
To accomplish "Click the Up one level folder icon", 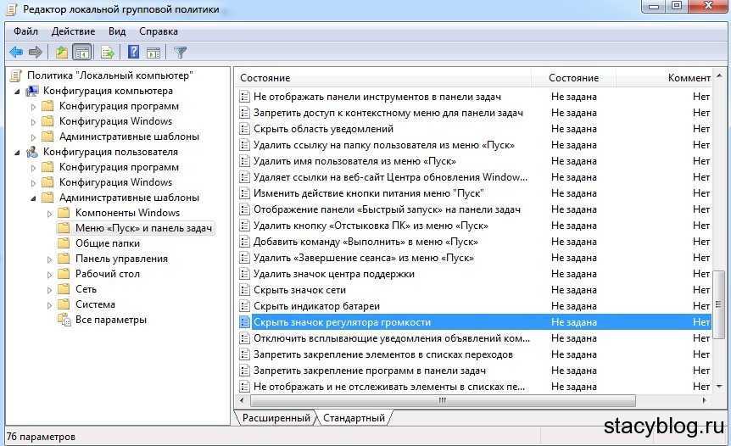I will (62, 52).
